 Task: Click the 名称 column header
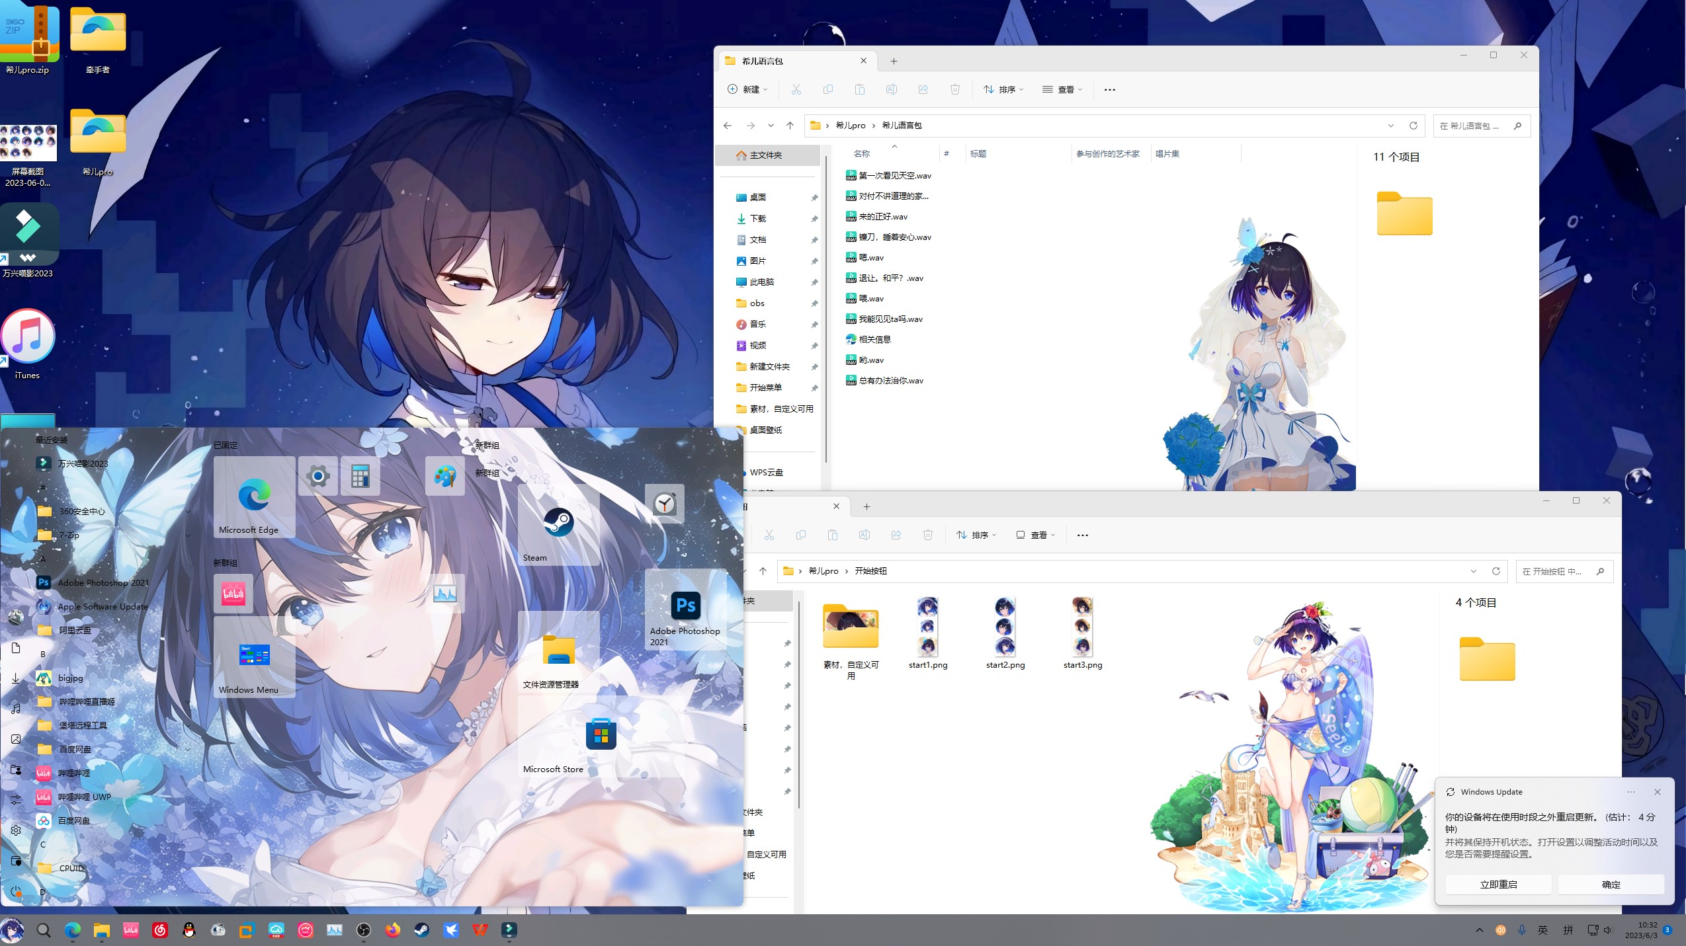coord(861,154)
